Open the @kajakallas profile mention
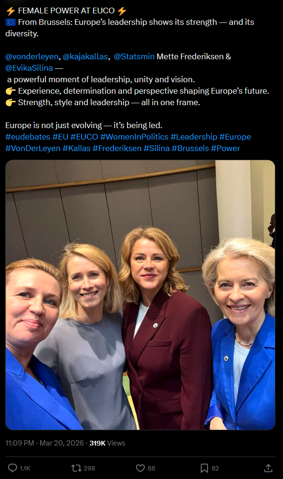Viewport: 283px width, 479px height. click(85, 56)
